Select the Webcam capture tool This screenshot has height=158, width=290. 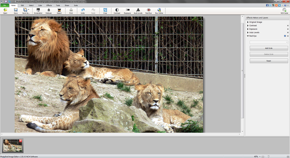coord(49,11)
